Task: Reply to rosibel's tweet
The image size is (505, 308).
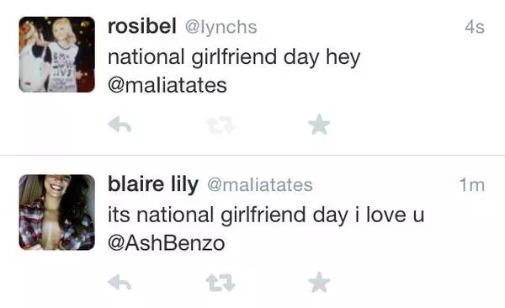Action: [x=120, y=125]
